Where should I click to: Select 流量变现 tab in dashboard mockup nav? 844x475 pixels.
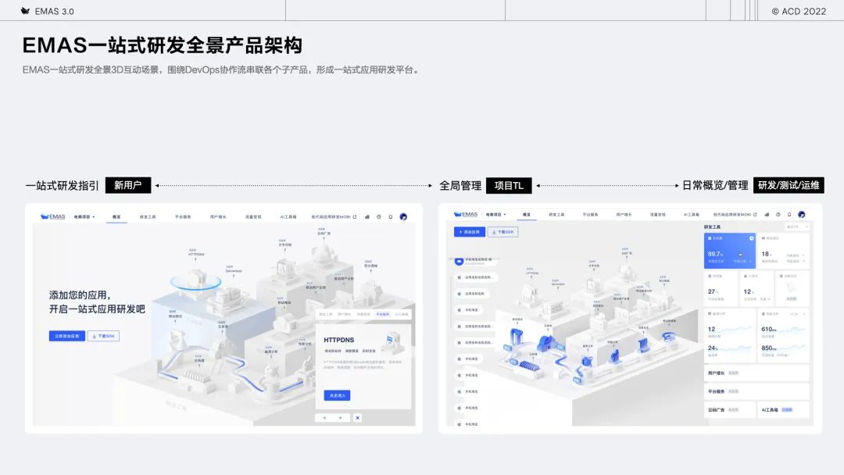pos(657,215)
